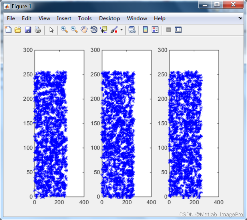Insert a colorbar using the toolbar icon
Viewport: 247px width, 220px height.
(x=146, y=30)
